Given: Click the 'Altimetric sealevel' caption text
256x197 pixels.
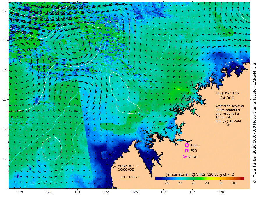Looking at the screenshot, I should click(x=230, y=106).
